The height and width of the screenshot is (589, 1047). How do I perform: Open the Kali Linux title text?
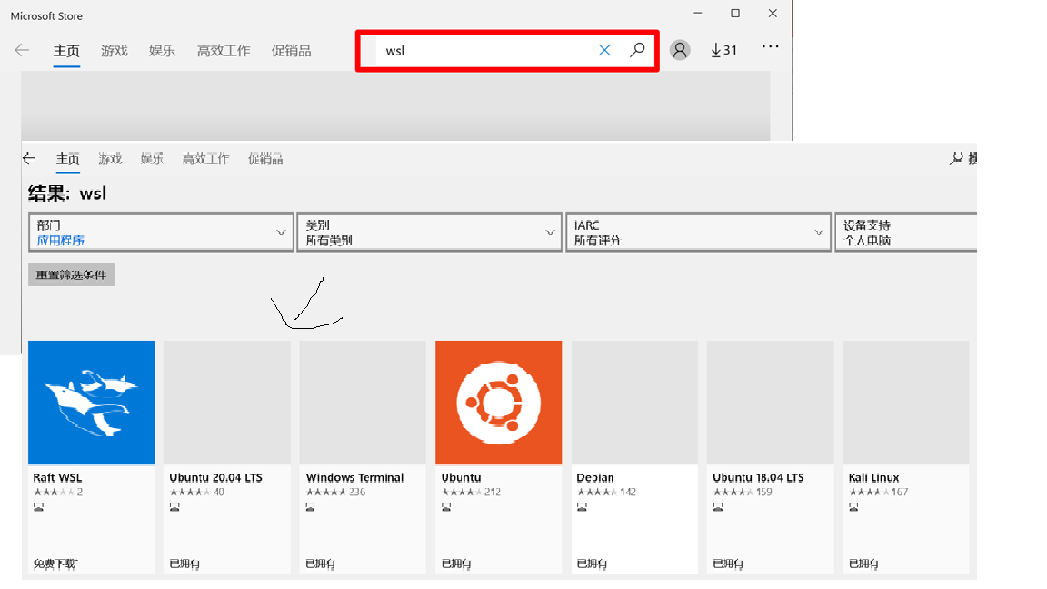(874, 478)
